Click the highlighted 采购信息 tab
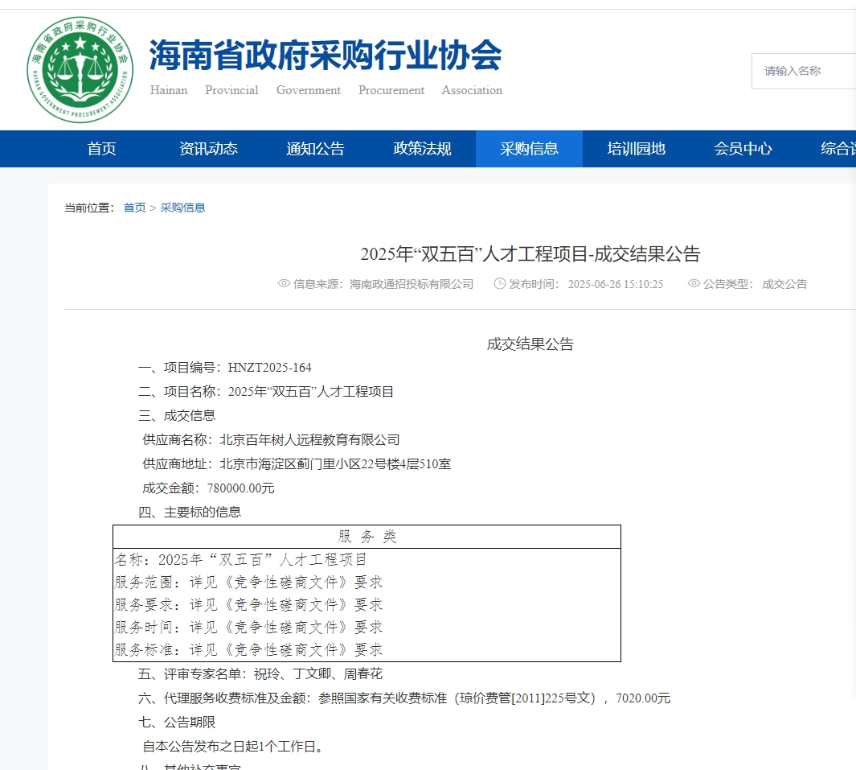This screenshot has height=770, width=856. pyautogui.click(x=529, y=149)
